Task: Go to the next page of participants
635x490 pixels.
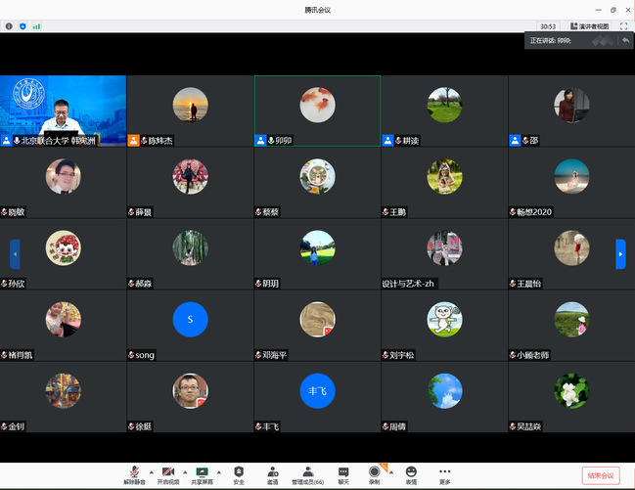Action: coord(620,254)
